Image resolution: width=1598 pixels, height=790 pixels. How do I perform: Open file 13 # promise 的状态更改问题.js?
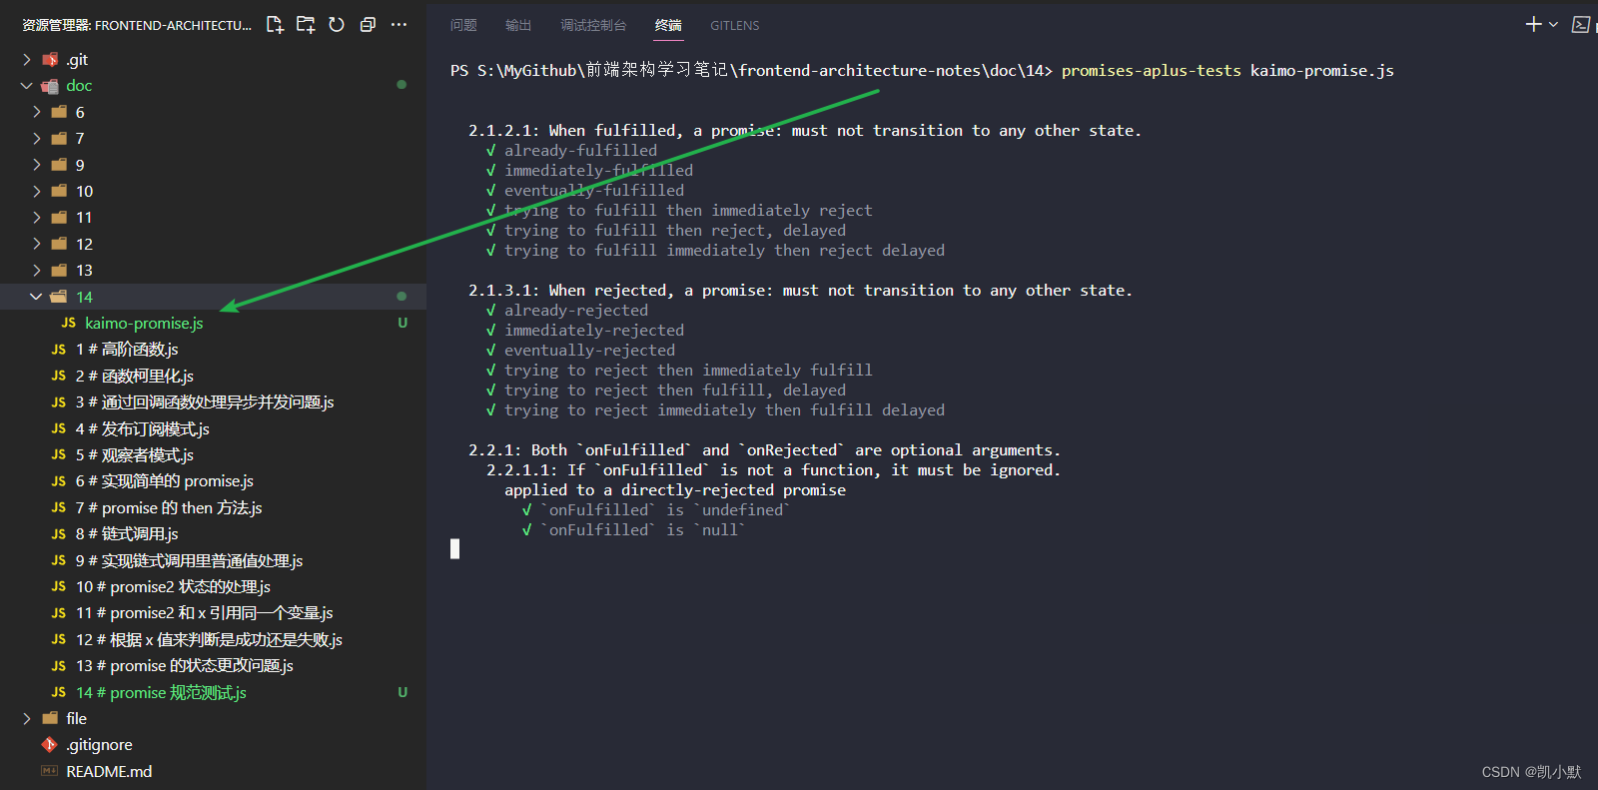click(185, 666)
